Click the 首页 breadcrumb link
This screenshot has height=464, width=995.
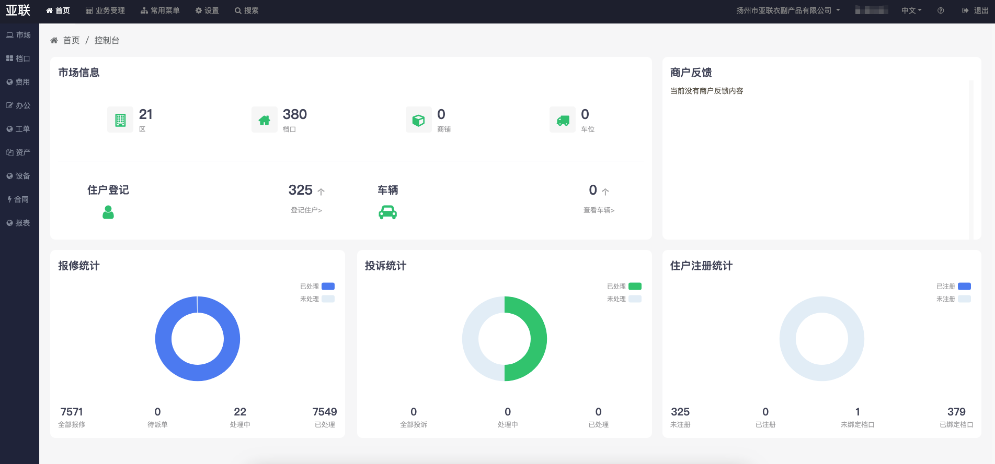tap(72, 40)
